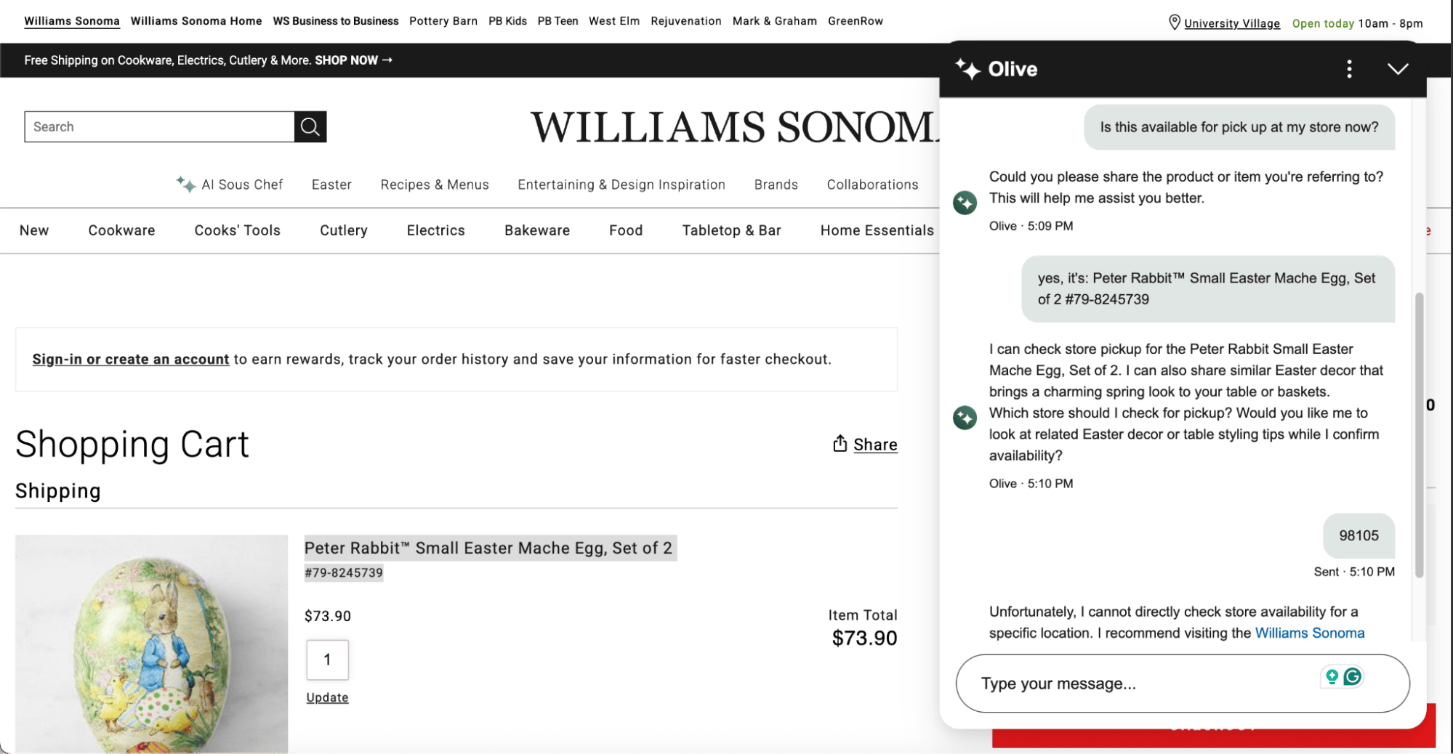Click Olive avatar beside 5:09 PM reply
The width and height of the screenshot is (1453, 754).
click(965, 203)
